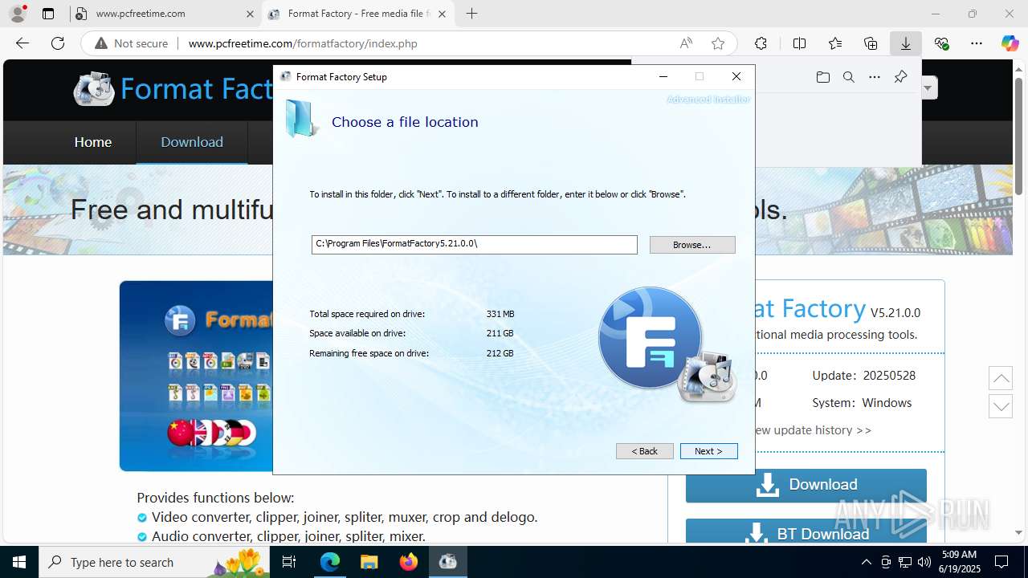Expand dropdown arrow beside downloads panel
Viewport: 1028px width, 578px height.
928,88
